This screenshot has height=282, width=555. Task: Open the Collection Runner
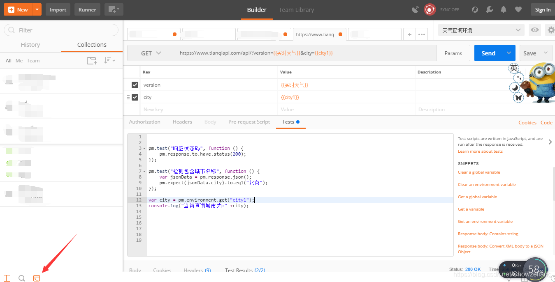click(87, 9)
